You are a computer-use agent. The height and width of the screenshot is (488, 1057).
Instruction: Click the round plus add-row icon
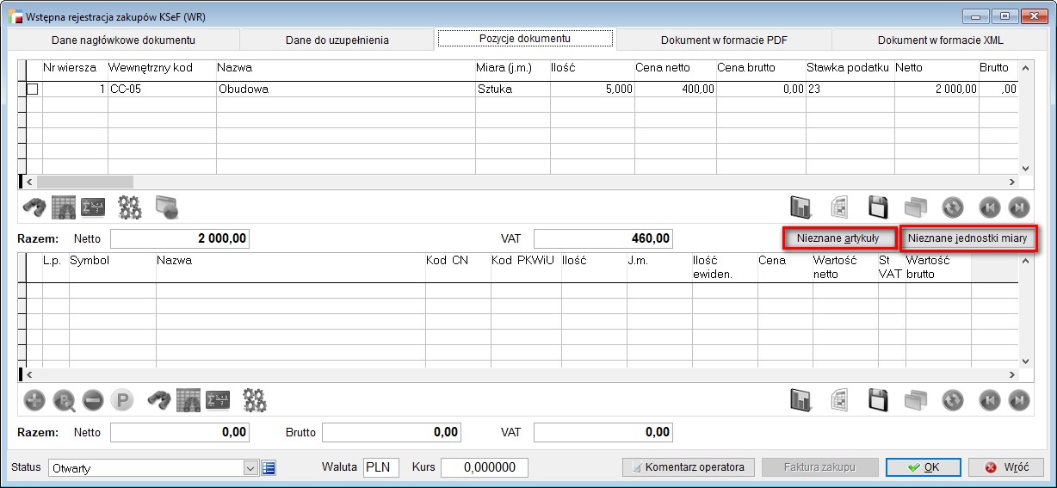tap(34, 399)
